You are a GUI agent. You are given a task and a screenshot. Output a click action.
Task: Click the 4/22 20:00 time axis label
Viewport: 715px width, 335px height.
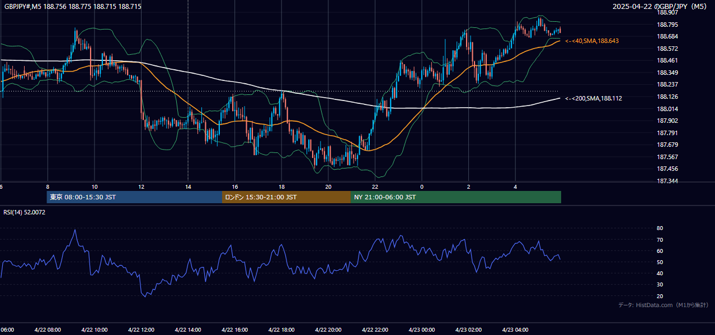(328, 329)
